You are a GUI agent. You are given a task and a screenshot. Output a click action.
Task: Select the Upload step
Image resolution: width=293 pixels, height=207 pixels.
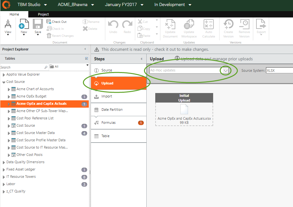tap(119, 83)
